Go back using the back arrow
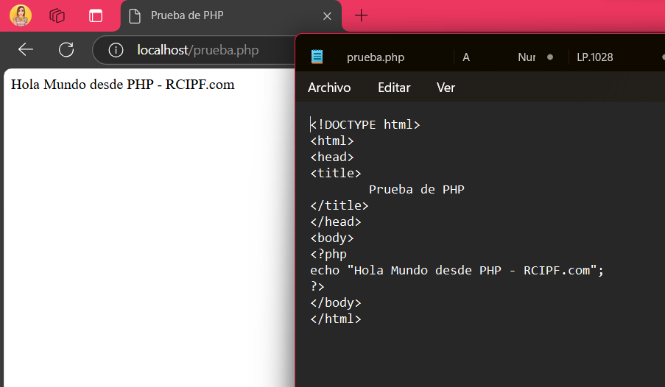The height and width of the screenshot is (387, 665). (x=26, y=49)
